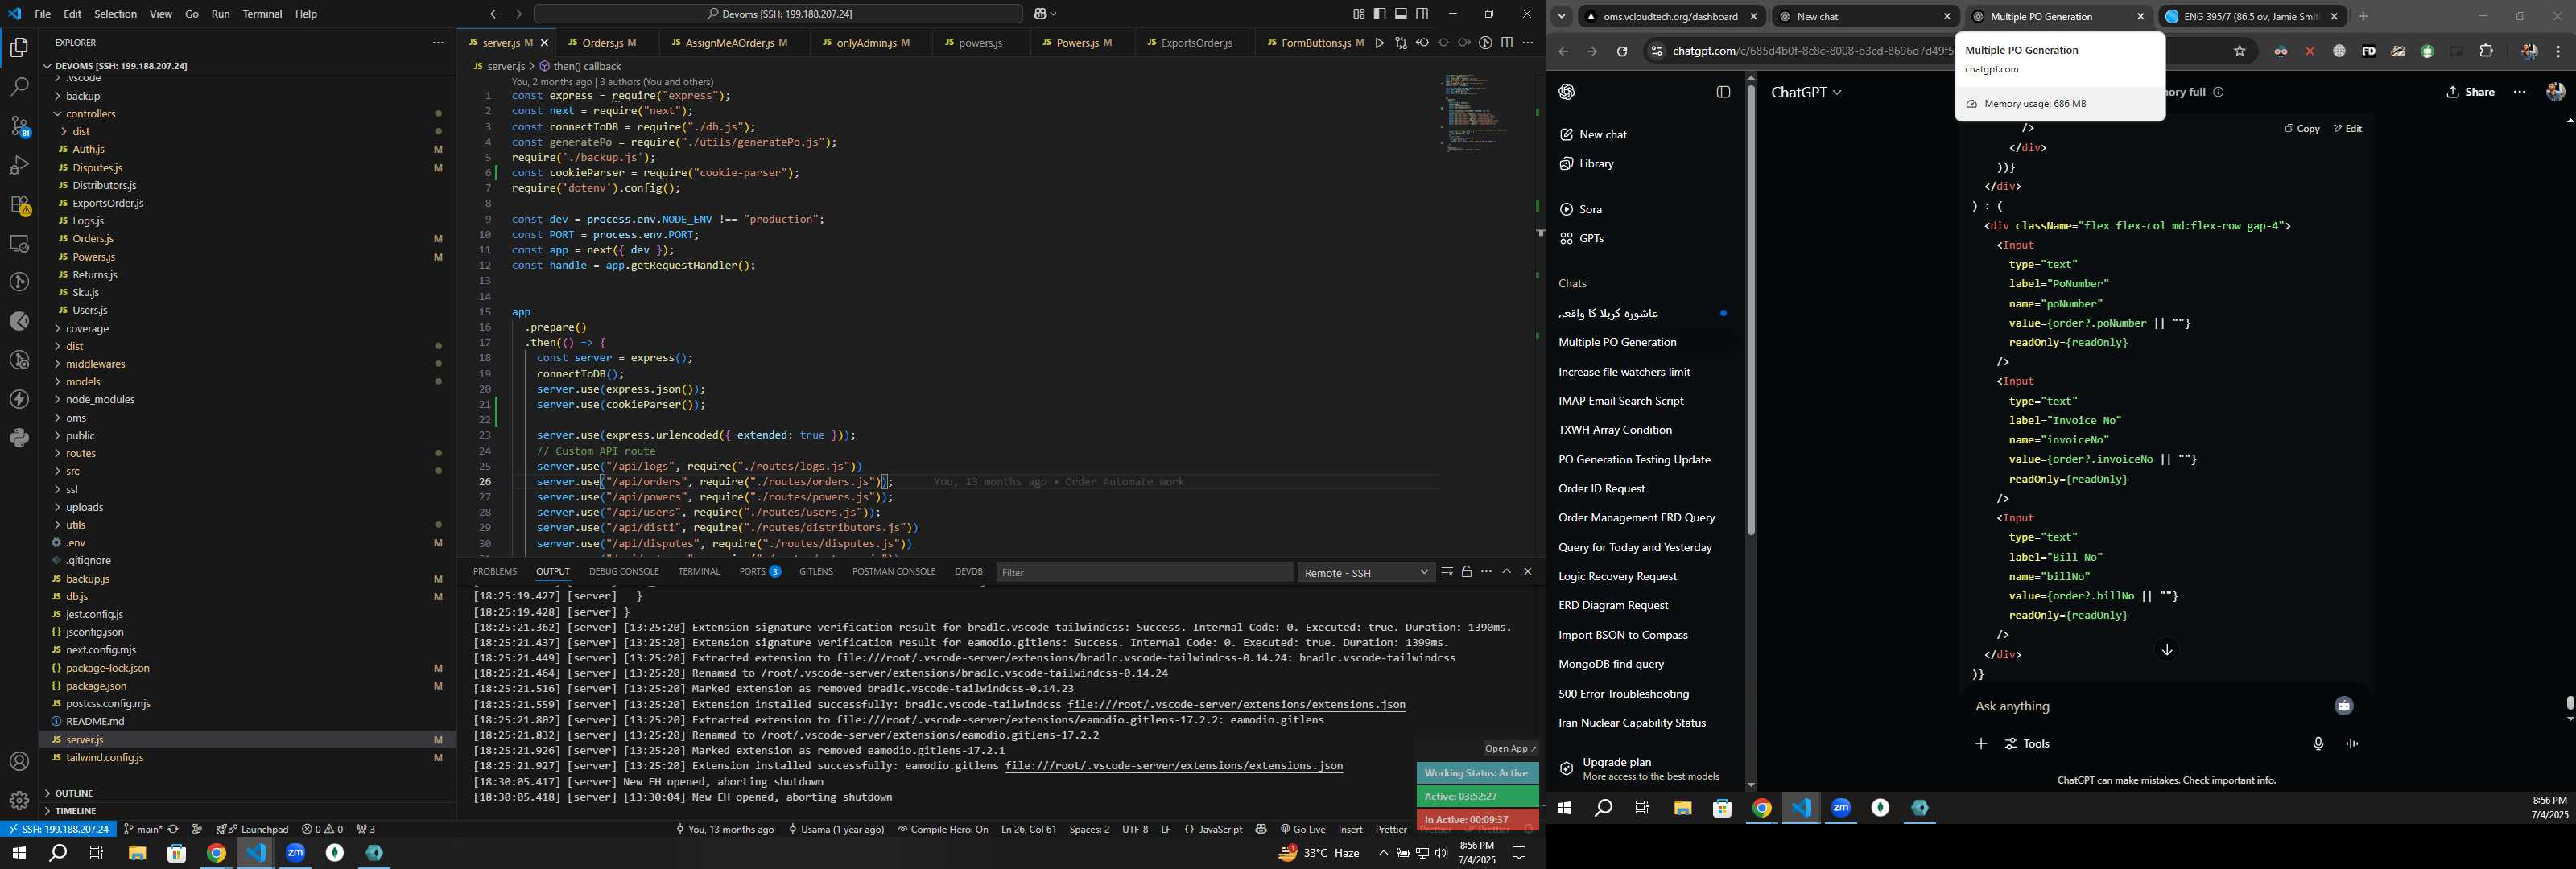The height and width of the screenshot is (869, 2576).
Task: Toggle the Primary Side Bar layout
Action: (1380, 14)
